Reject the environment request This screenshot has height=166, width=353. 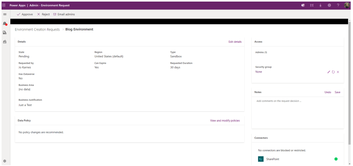[43, 14]
